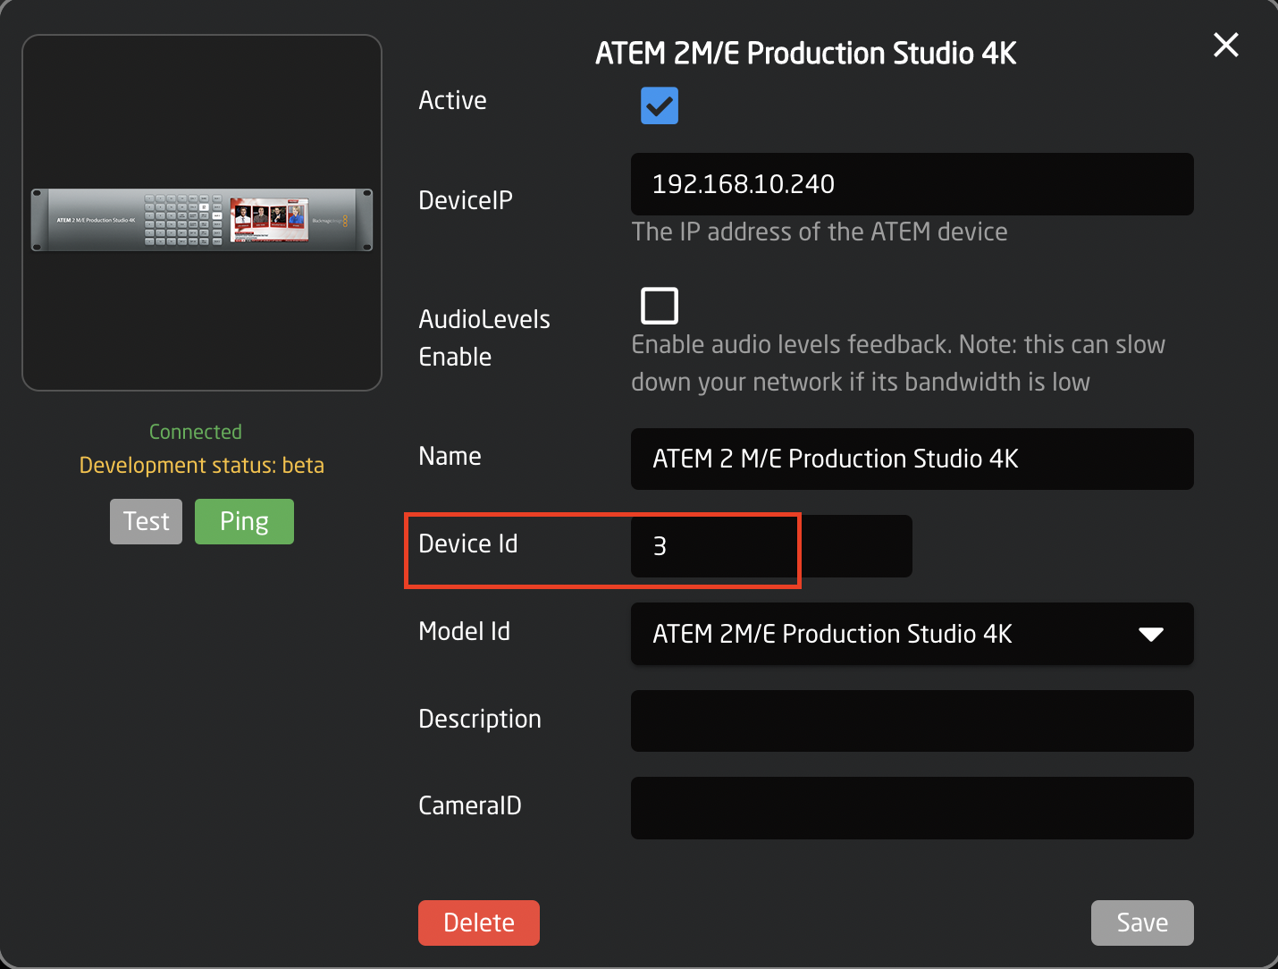Uncheck the Active checkbox
Image resolution: width=1278 pixels, height=969 pixels.
[x=660, y=105]
